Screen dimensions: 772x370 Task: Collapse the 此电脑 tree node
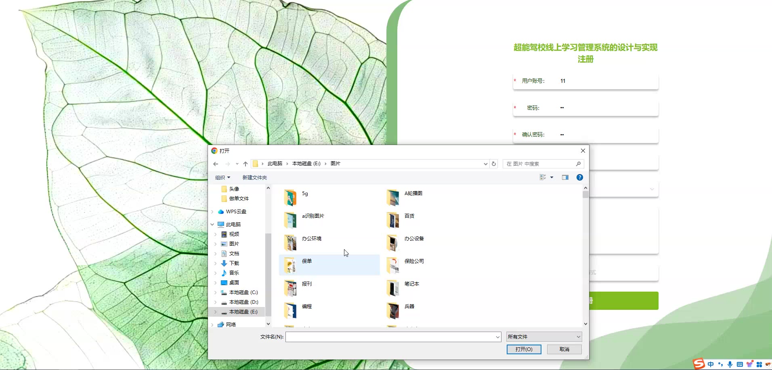[212, 225]
